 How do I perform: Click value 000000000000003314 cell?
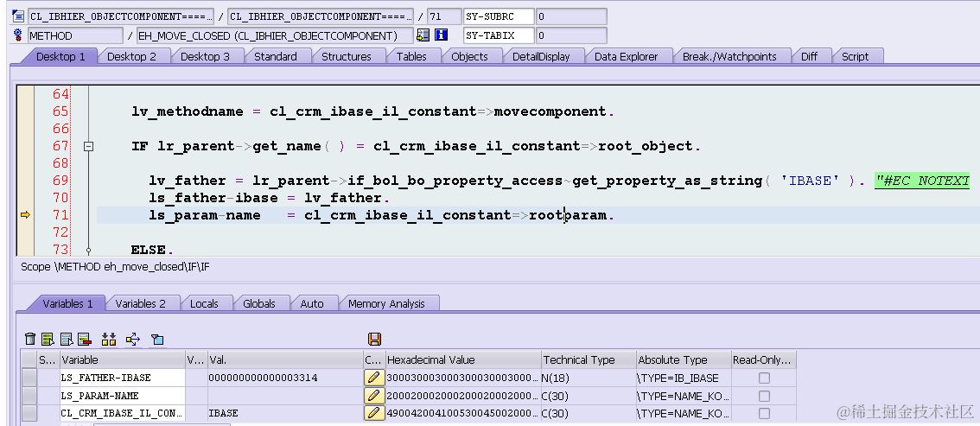285,378
